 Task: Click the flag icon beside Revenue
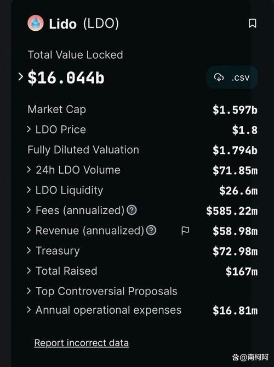coord(185,231)
